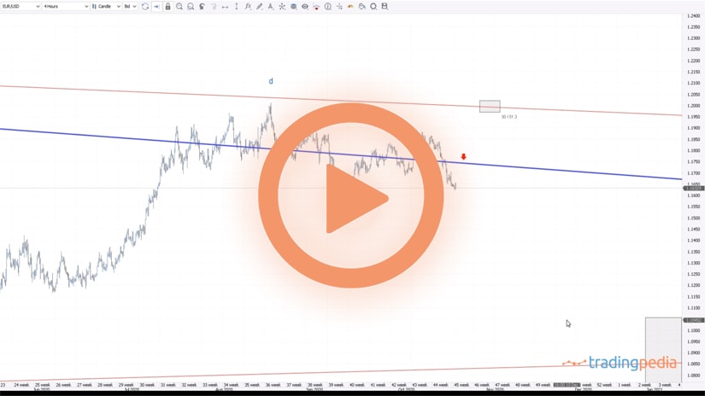Viewport: 705px width, 396px height.
Task: Click the refresh chart icon
Action: click(x=144, y=6)
